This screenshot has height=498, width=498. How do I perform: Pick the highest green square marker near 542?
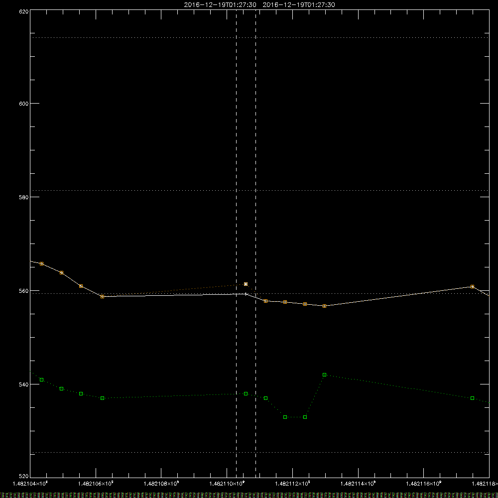point(324,375)
